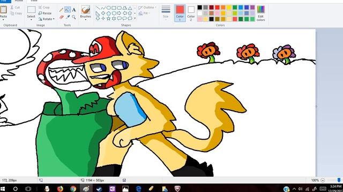Pick the yellow color swatch in palette

[229, 7]
